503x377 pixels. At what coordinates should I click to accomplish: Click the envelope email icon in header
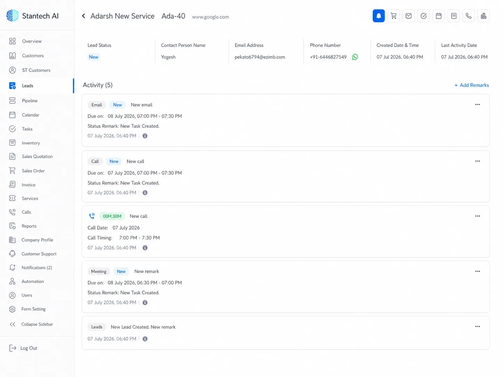(x=409, y=16)
